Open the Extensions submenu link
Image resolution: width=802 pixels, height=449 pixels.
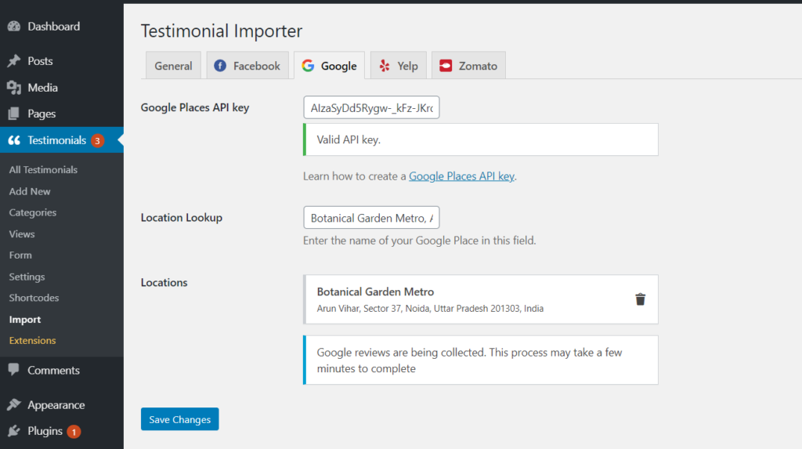coord(32,340)
